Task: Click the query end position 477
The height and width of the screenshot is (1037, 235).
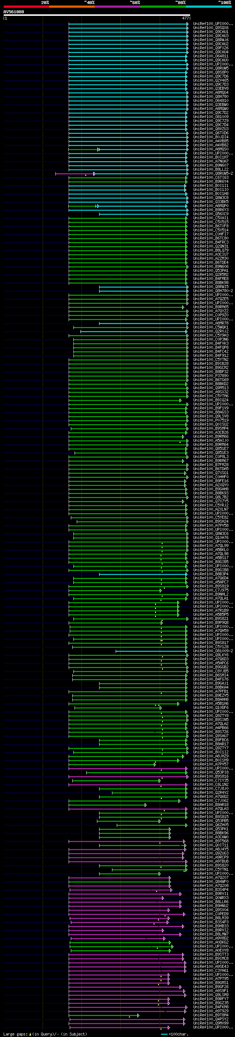Action: click(x=185, y=18)
